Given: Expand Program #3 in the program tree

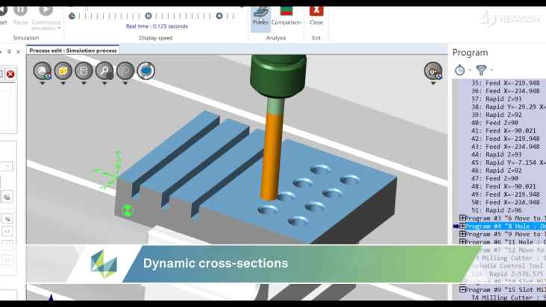Looking at the screenshot, I should click(x=462, y=217).
